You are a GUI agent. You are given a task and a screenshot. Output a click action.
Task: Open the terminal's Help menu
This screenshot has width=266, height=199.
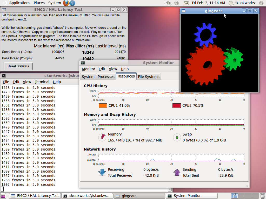click(x=57, y=82)
